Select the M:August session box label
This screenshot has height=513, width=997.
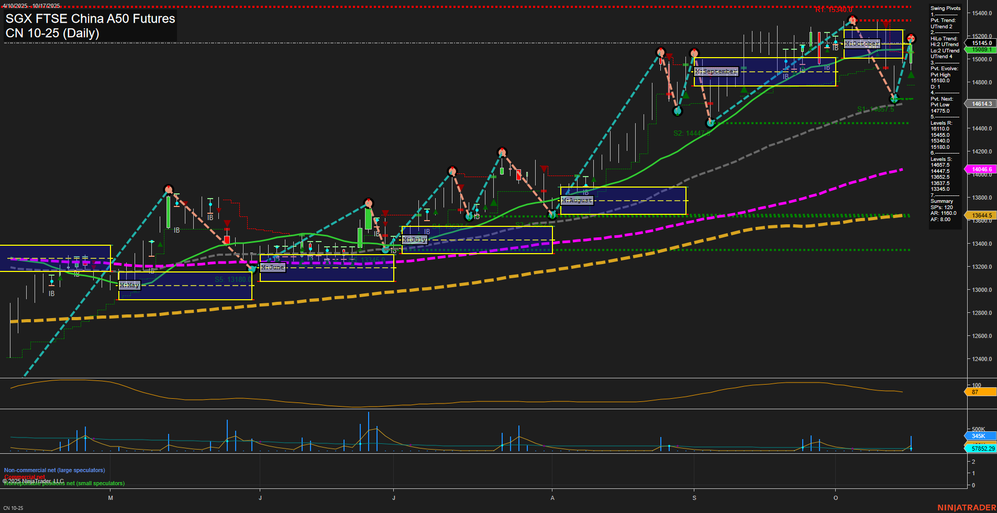[x=577, y=200]
